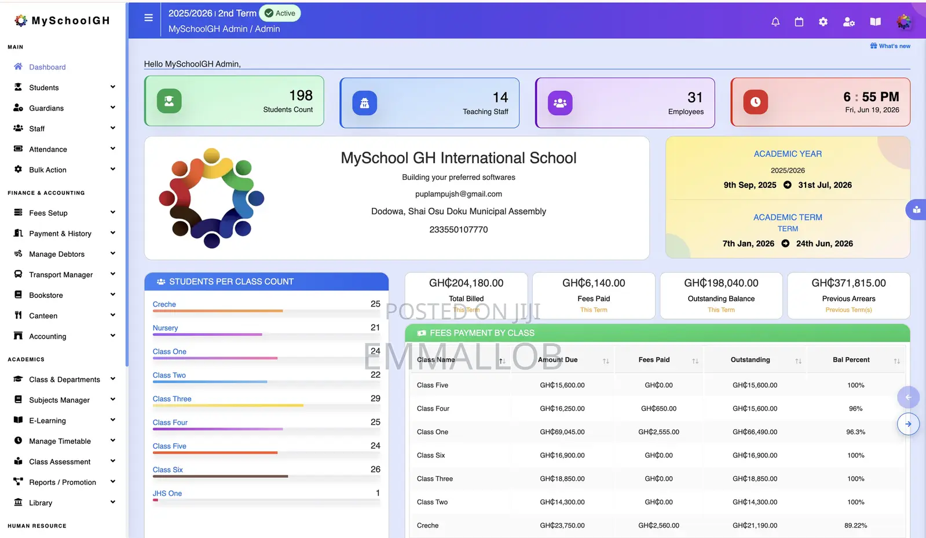The image size is (926, 538).
Task: Click the floating blue side panel button
Action: (916, 209)
